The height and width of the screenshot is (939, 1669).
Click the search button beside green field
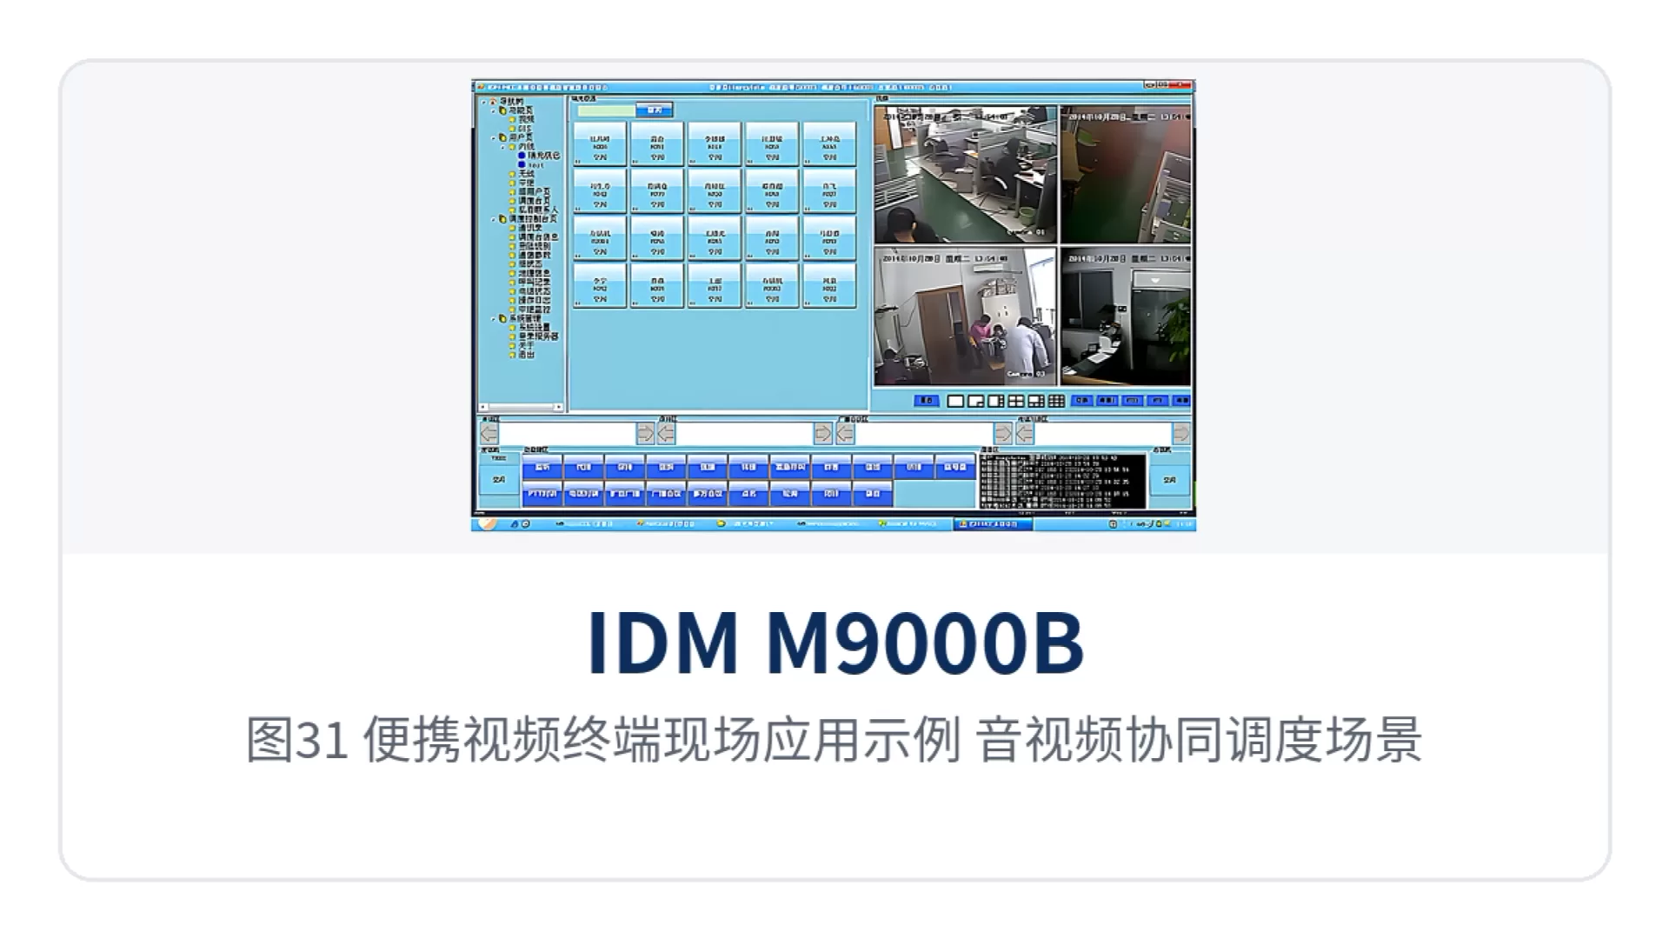coord(655,110)
